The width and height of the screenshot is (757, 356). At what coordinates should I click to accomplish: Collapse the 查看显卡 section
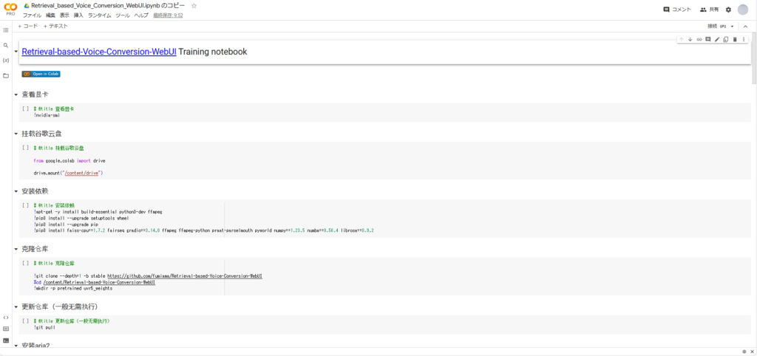pyautogui.click(x=16, y=95)
